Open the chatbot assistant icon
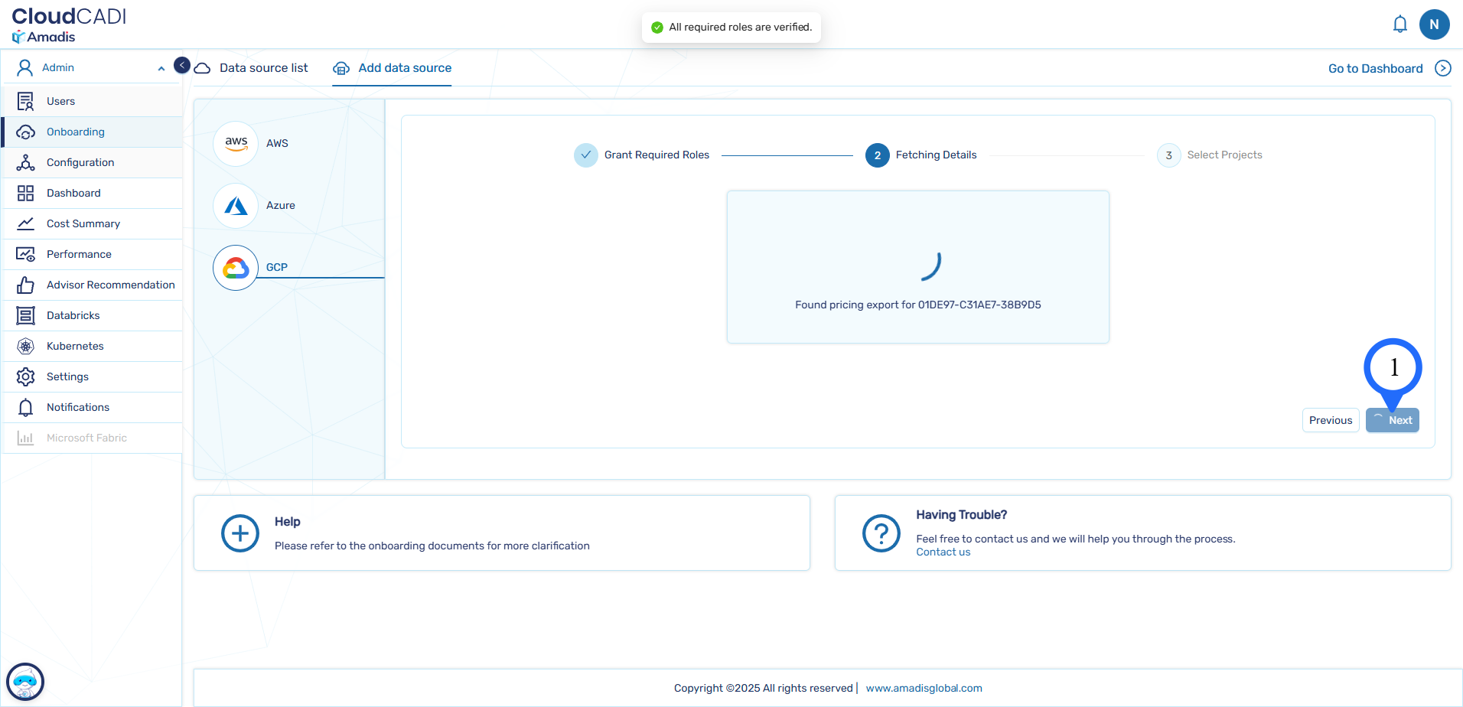Image resolution: width=1463 pixels, height=707 pixels. 25,681
